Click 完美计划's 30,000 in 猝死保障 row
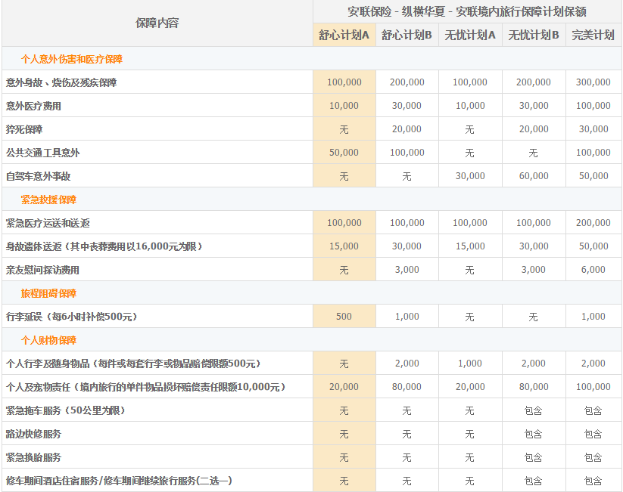Image resolution: width=623 pixels, height=492 pixels. (593, 129)
